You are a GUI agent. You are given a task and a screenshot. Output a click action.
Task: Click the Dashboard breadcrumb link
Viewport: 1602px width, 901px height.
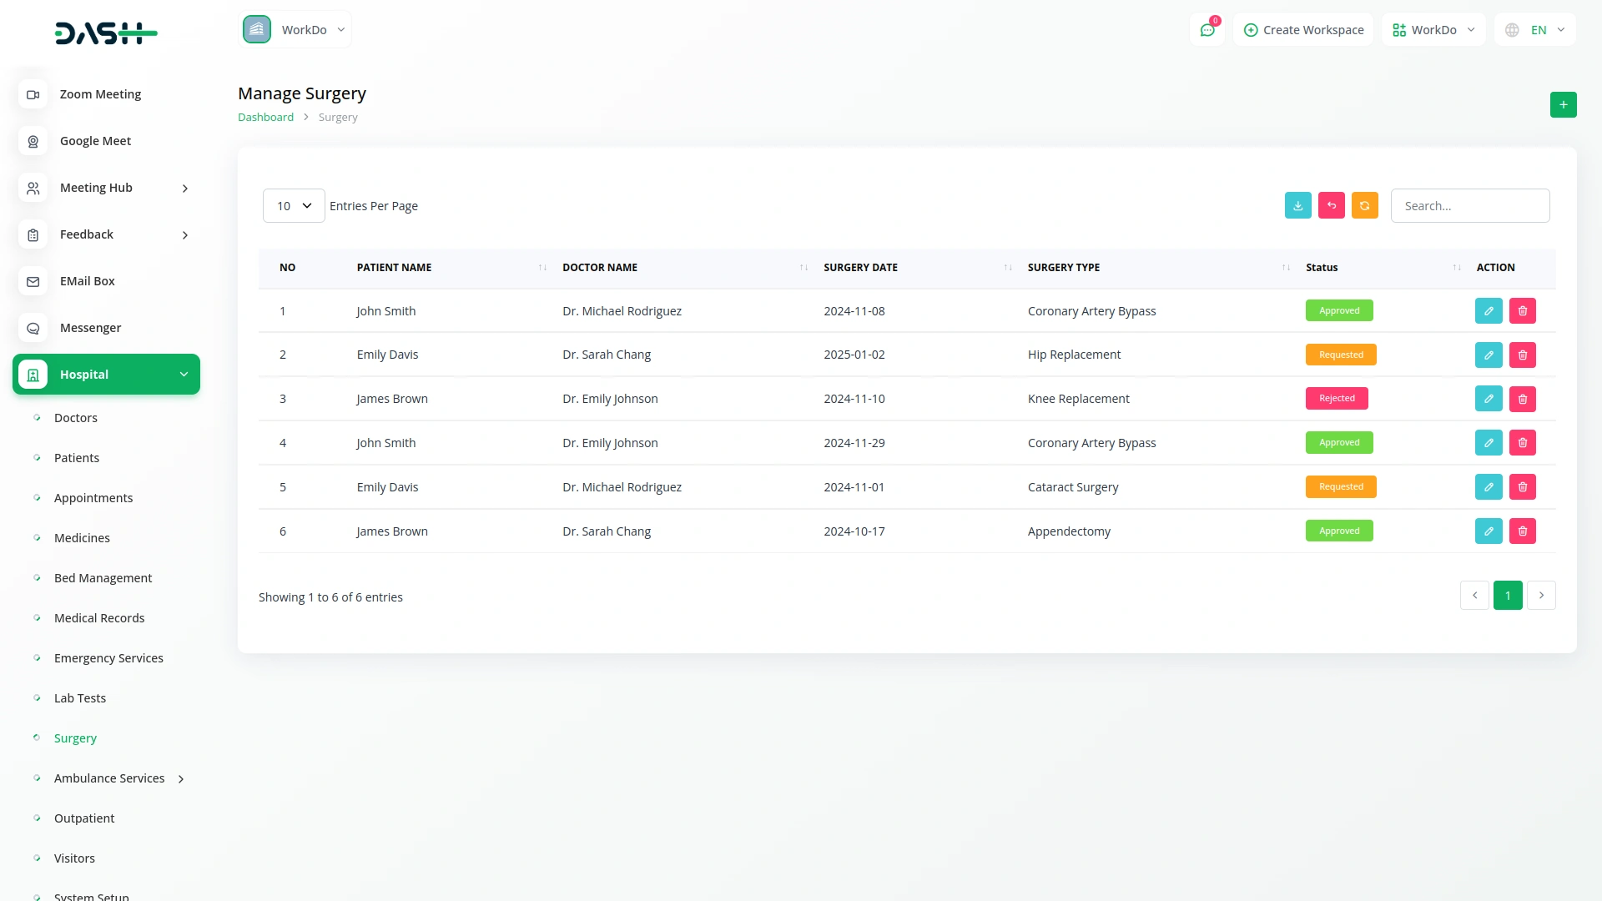[265, 117]
